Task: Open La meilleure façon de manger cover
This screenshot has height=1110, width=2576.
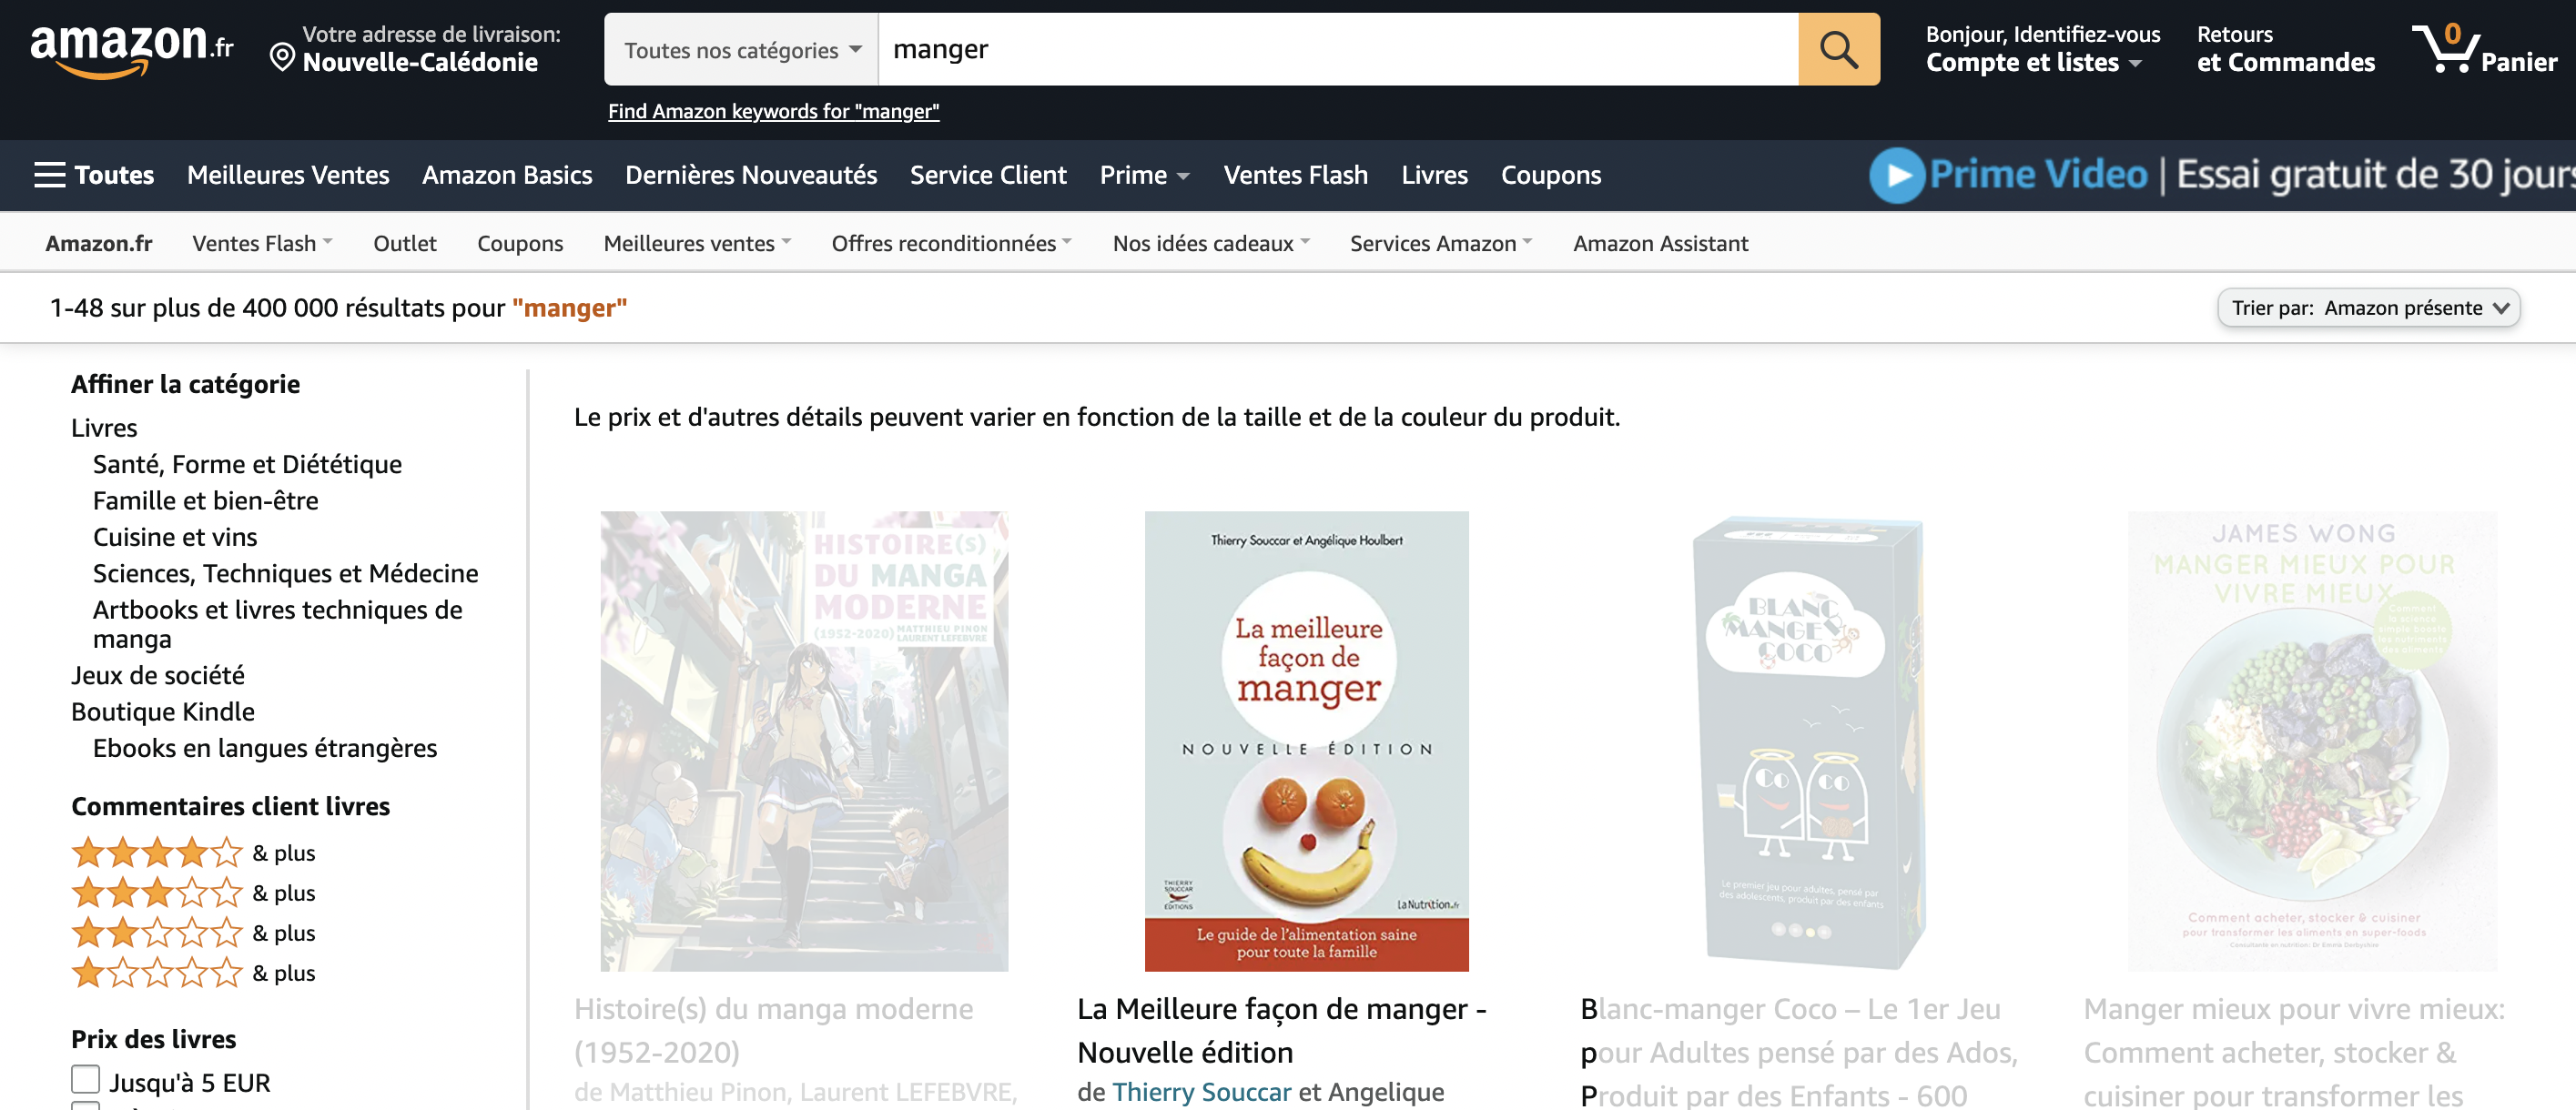Action: 1306,741
